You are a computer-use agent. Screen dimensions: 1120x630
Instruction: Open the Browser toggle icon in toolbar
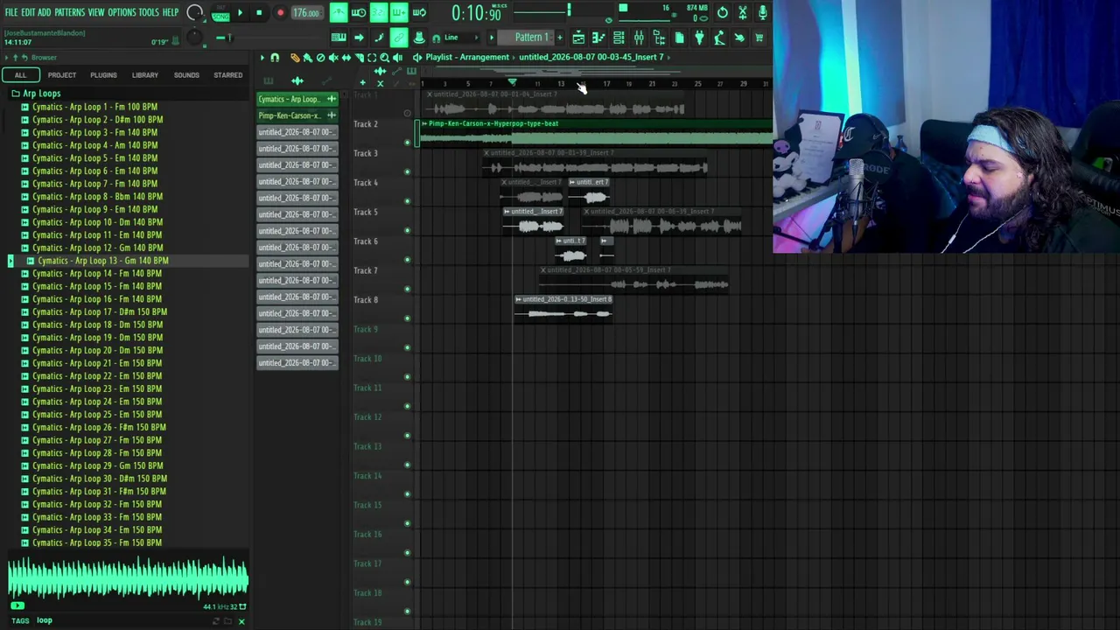pyautogui.click(x=659, y=38)
